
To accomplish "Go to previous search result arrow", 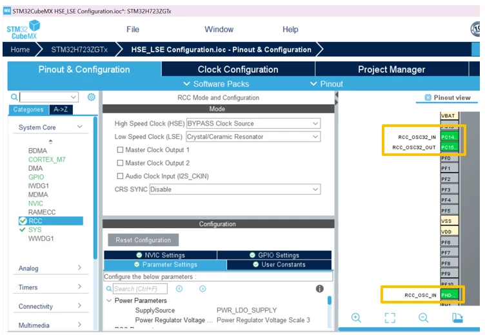I will pyautogui.click(x=179, y=289).
